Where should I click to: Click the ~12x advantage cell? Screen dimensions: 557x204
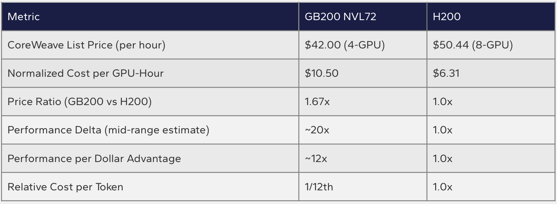tap(316, 159)
